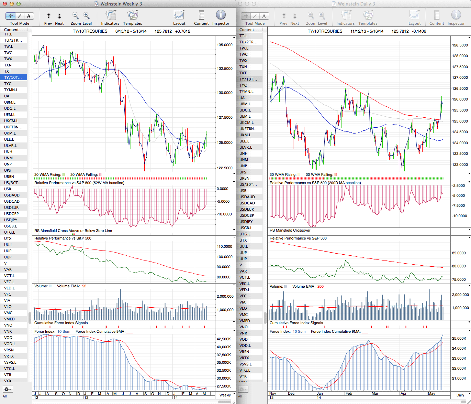Image resolution: width=471 pixels, height=404 pixels.
Task: Toggle the Content sidebar icon in Weekly window
Action: 201,15
